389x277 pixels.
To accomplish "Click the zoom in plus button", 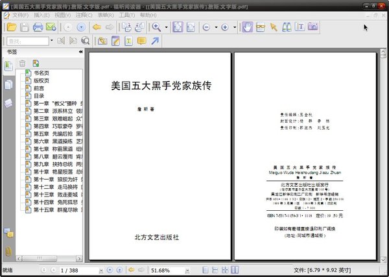I will click(x=225, y=27).
